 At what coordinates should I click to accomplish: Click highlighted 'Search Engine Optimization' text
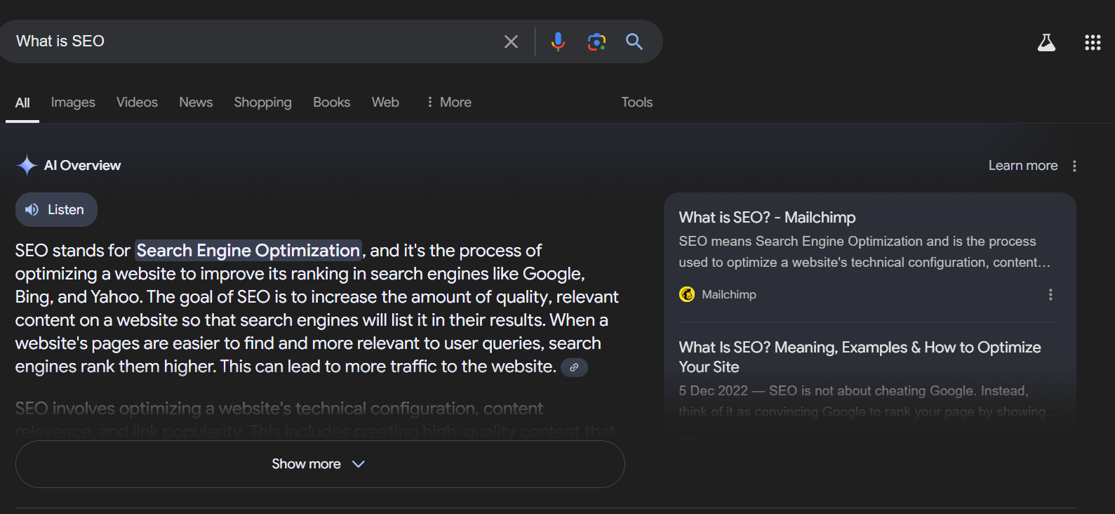(248, 251)
